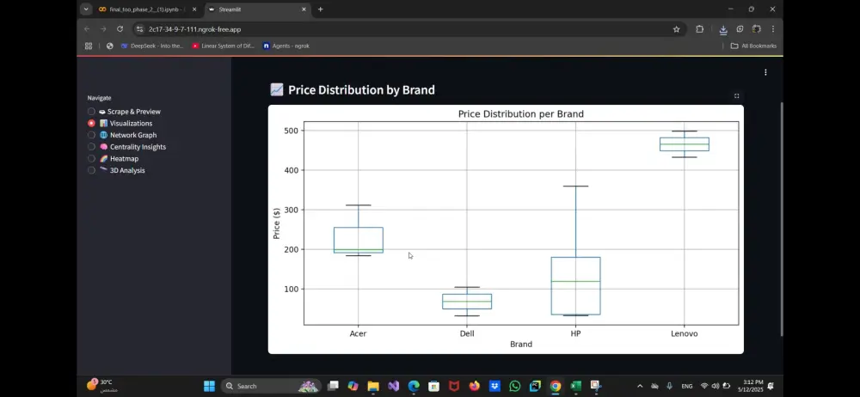
Task: Open the Linear System of Dif... bookmark
Action: 224,46
